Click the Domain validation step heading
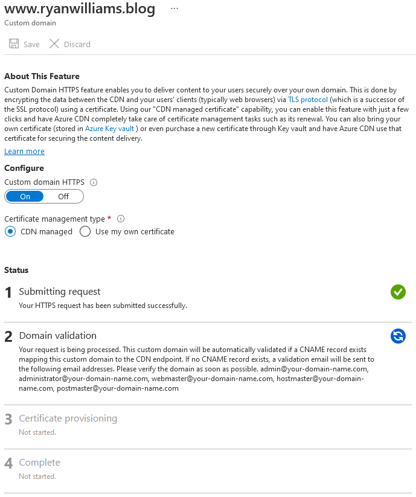This screenshot has height=497, width=416. [58, 335]
